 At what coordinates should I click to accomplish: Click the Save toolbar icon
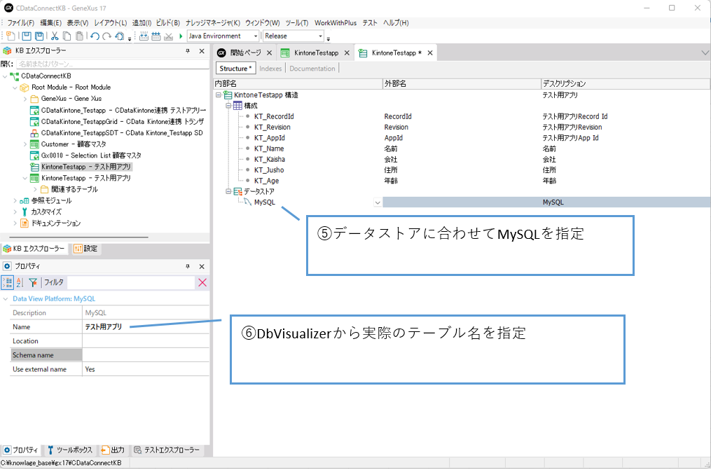(x=27, y=36)
